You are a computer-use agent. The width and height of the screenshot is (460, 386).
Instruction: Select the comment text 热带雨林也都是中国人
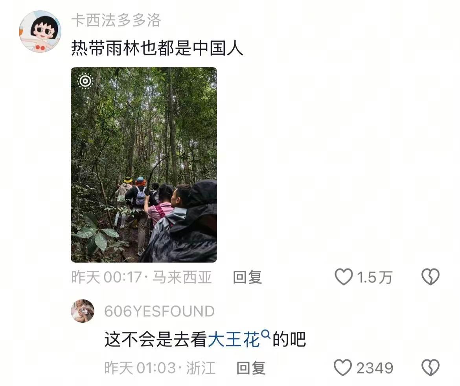[x=157, y=48]
